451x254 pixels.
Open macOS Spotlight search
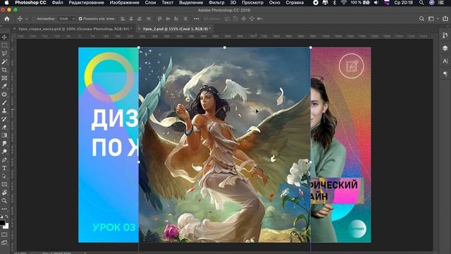click(x=421, y=3)
